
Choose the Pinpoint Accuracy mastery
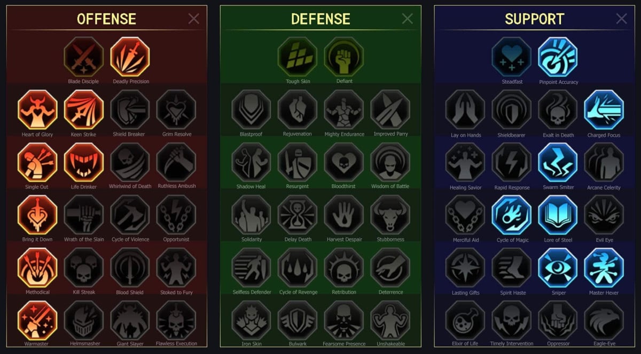tap(558, 57)
